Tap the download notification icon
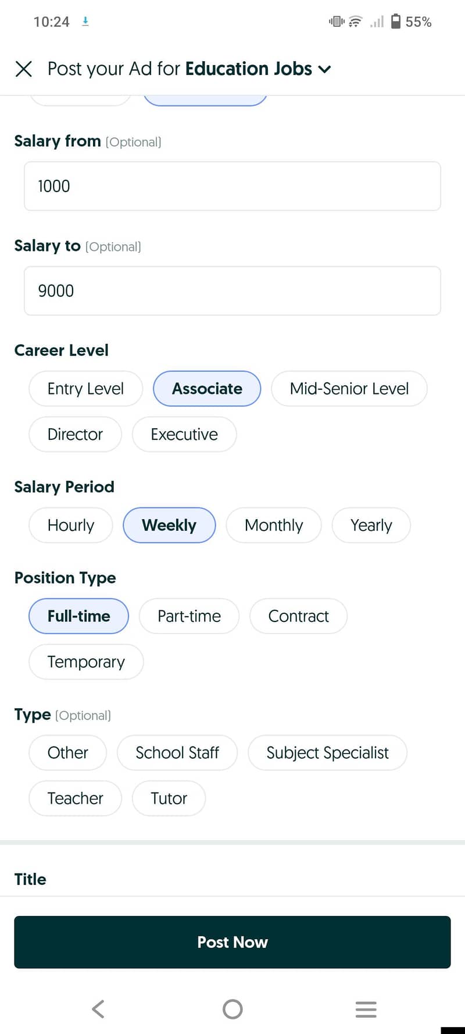Screen dimensions: 465x1034 85,22
